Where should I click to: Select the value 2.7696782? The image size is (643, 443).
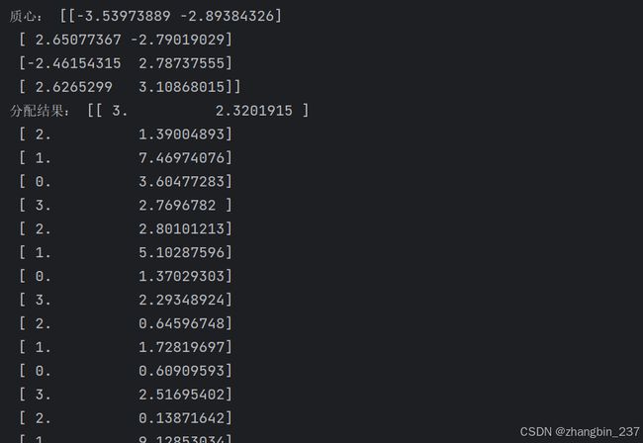click(177, 206)
